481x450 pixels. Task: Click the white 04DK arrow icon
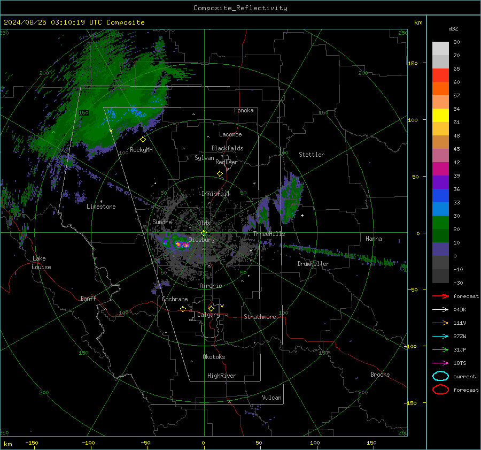click(440, 309)
